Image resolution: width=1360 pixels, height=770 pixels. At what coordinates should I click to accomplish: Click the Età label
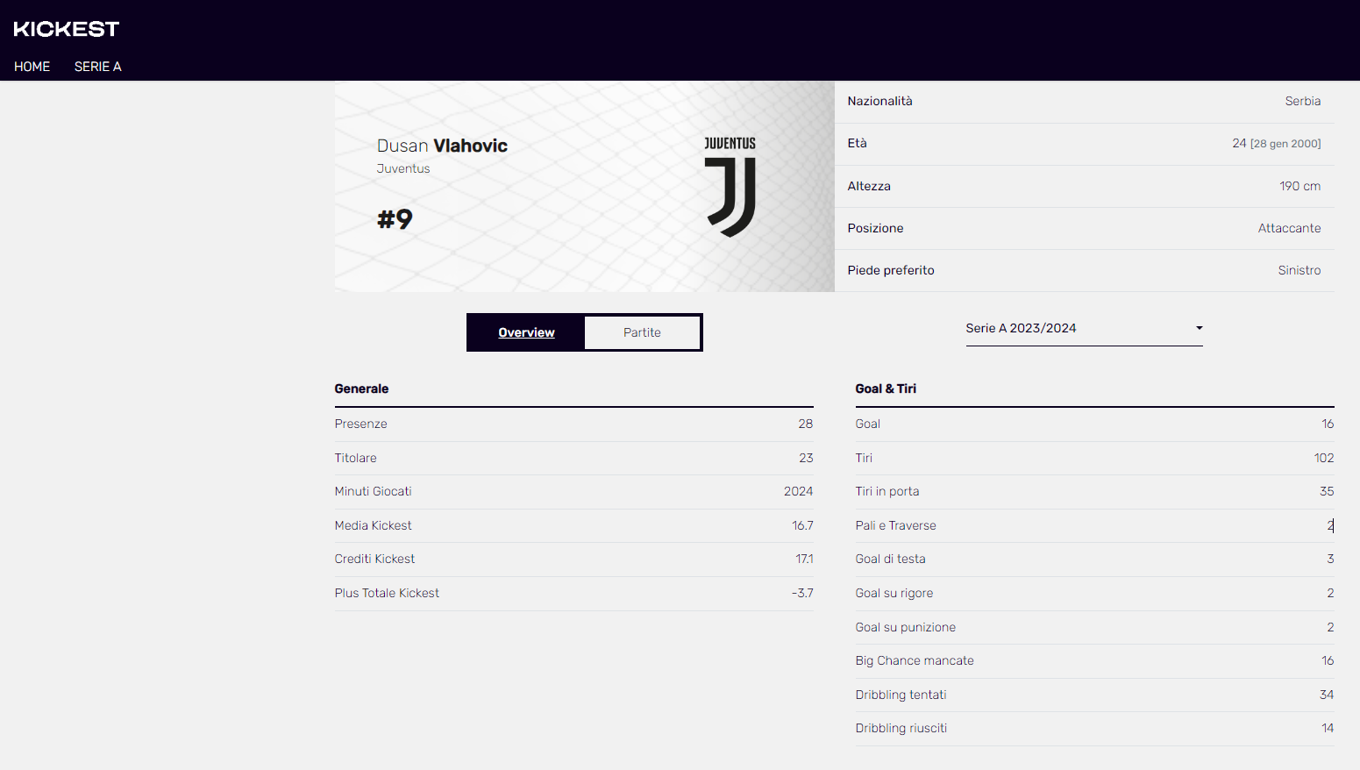(x=857, y=143)
